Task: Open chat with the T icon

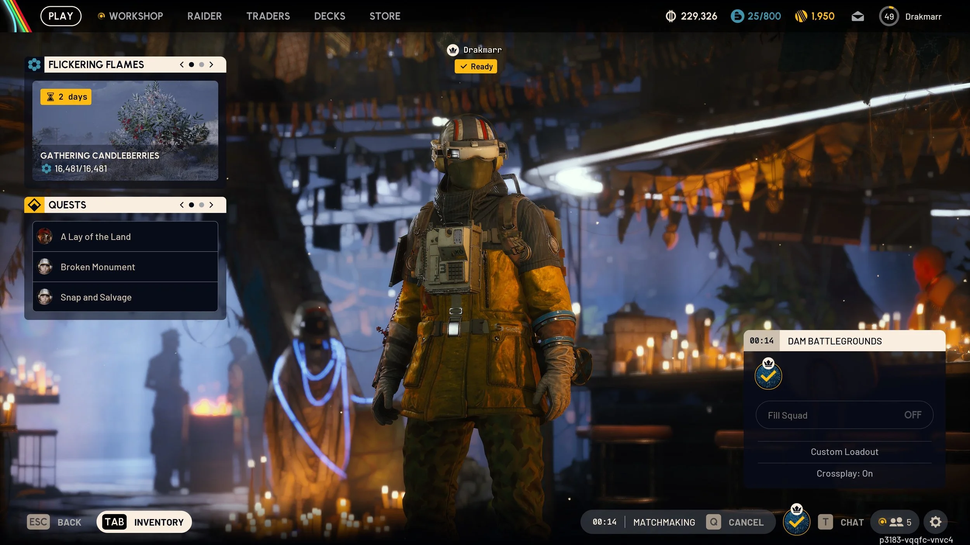Action: coord(825,522)
